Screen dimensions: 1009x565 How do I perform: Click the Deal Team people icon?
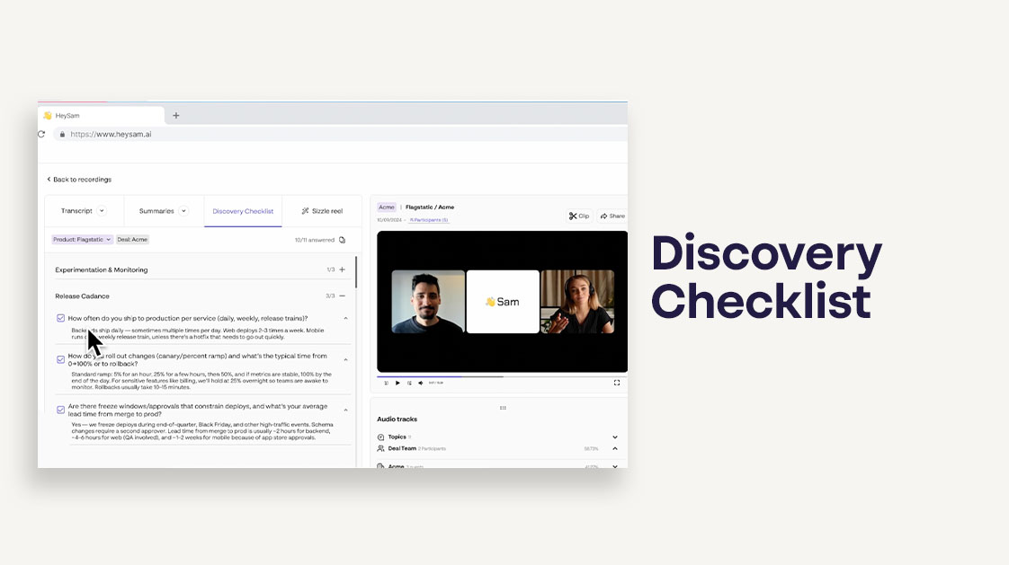(381, 448)
